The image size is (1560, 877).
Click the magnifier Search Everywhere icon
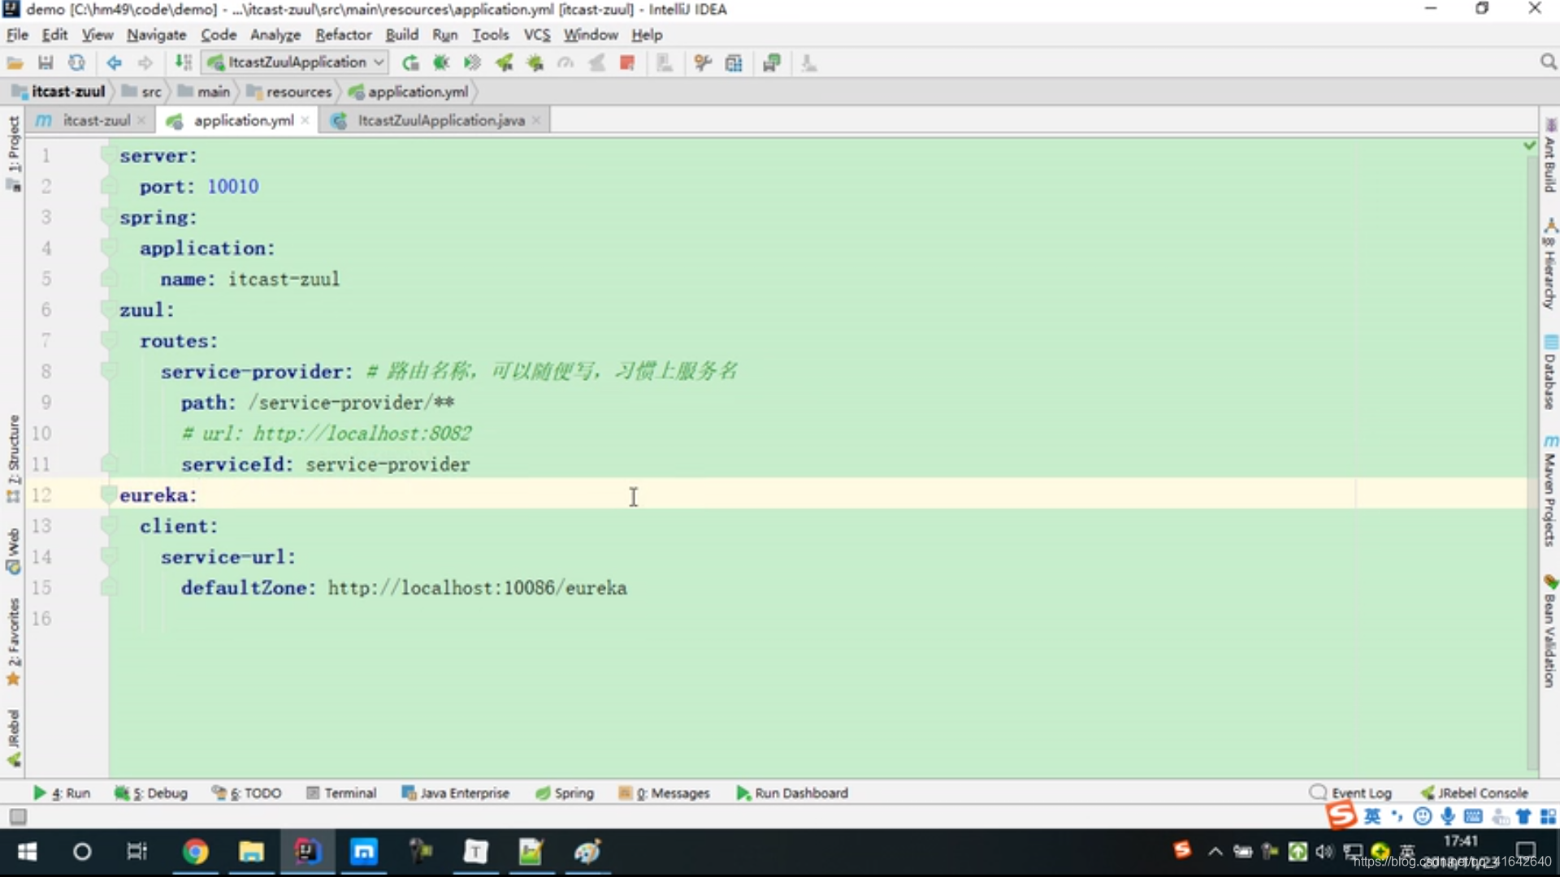[1548, 63]
